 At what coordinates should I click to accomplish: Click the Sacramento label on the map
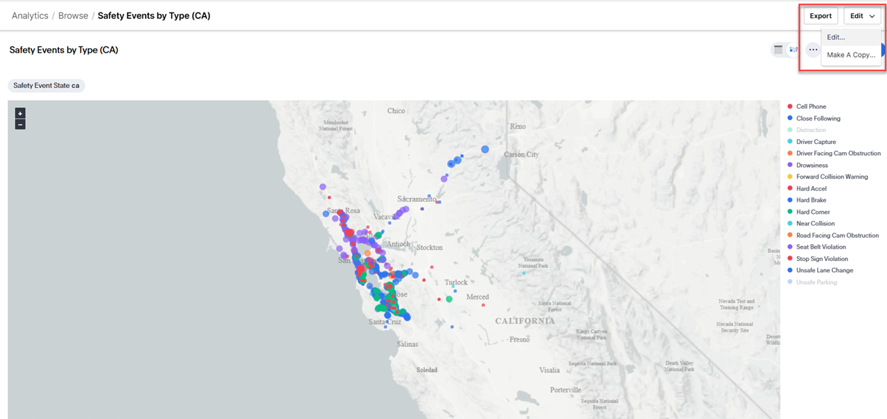click(x=416, y=199)
